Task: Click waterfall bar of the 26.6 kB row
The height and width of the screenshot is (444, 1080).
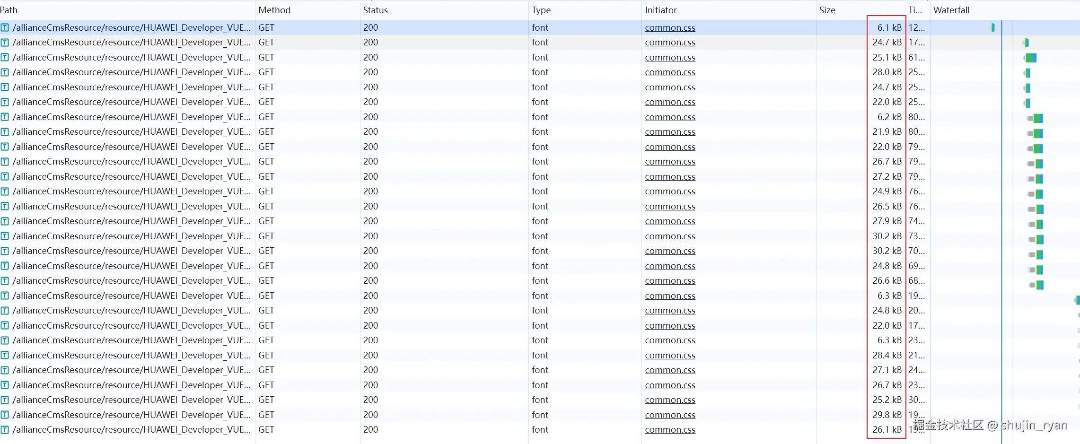Action: [1036, 285]
